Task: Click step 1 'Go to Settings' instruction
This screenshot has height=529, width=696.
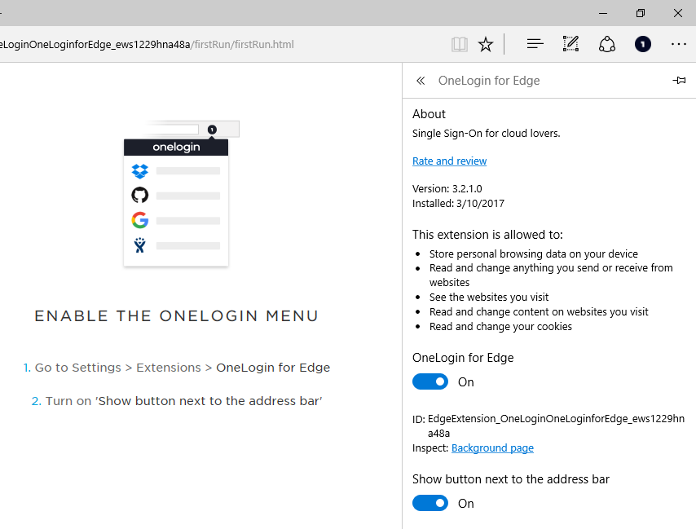Action: click(177, 368)
